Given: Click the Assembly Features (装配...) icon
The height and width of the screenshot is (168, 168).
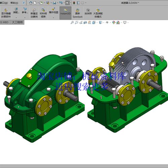Looking at the screenshot, I should [16, 10].
